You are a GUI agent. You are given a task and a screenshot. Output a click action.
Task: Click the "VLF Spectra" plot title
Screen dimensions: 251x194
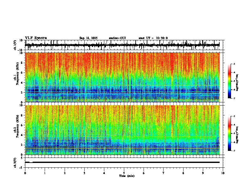[x=36, y=38]
